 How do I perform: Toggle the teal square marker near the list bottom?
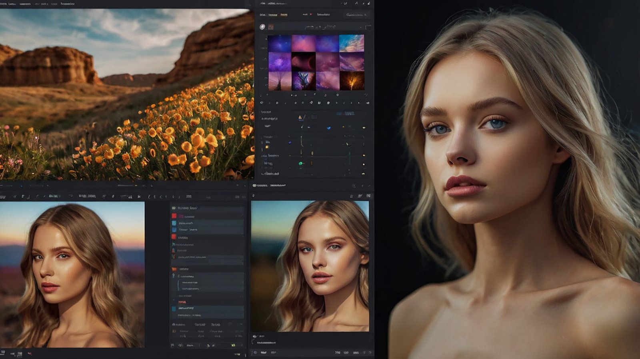(x=174, y=309)
